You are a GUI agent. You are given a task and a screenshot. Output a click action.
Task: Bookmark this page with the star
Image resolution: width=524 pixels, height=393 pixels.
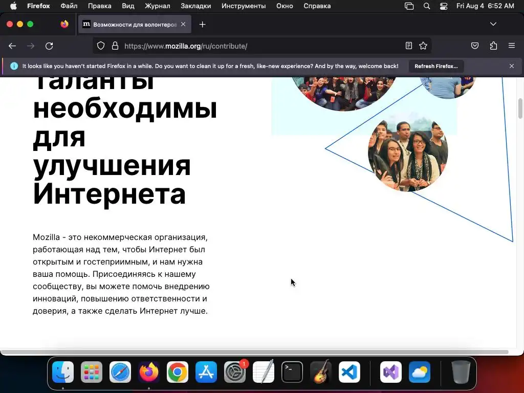[x=423, y=46]
